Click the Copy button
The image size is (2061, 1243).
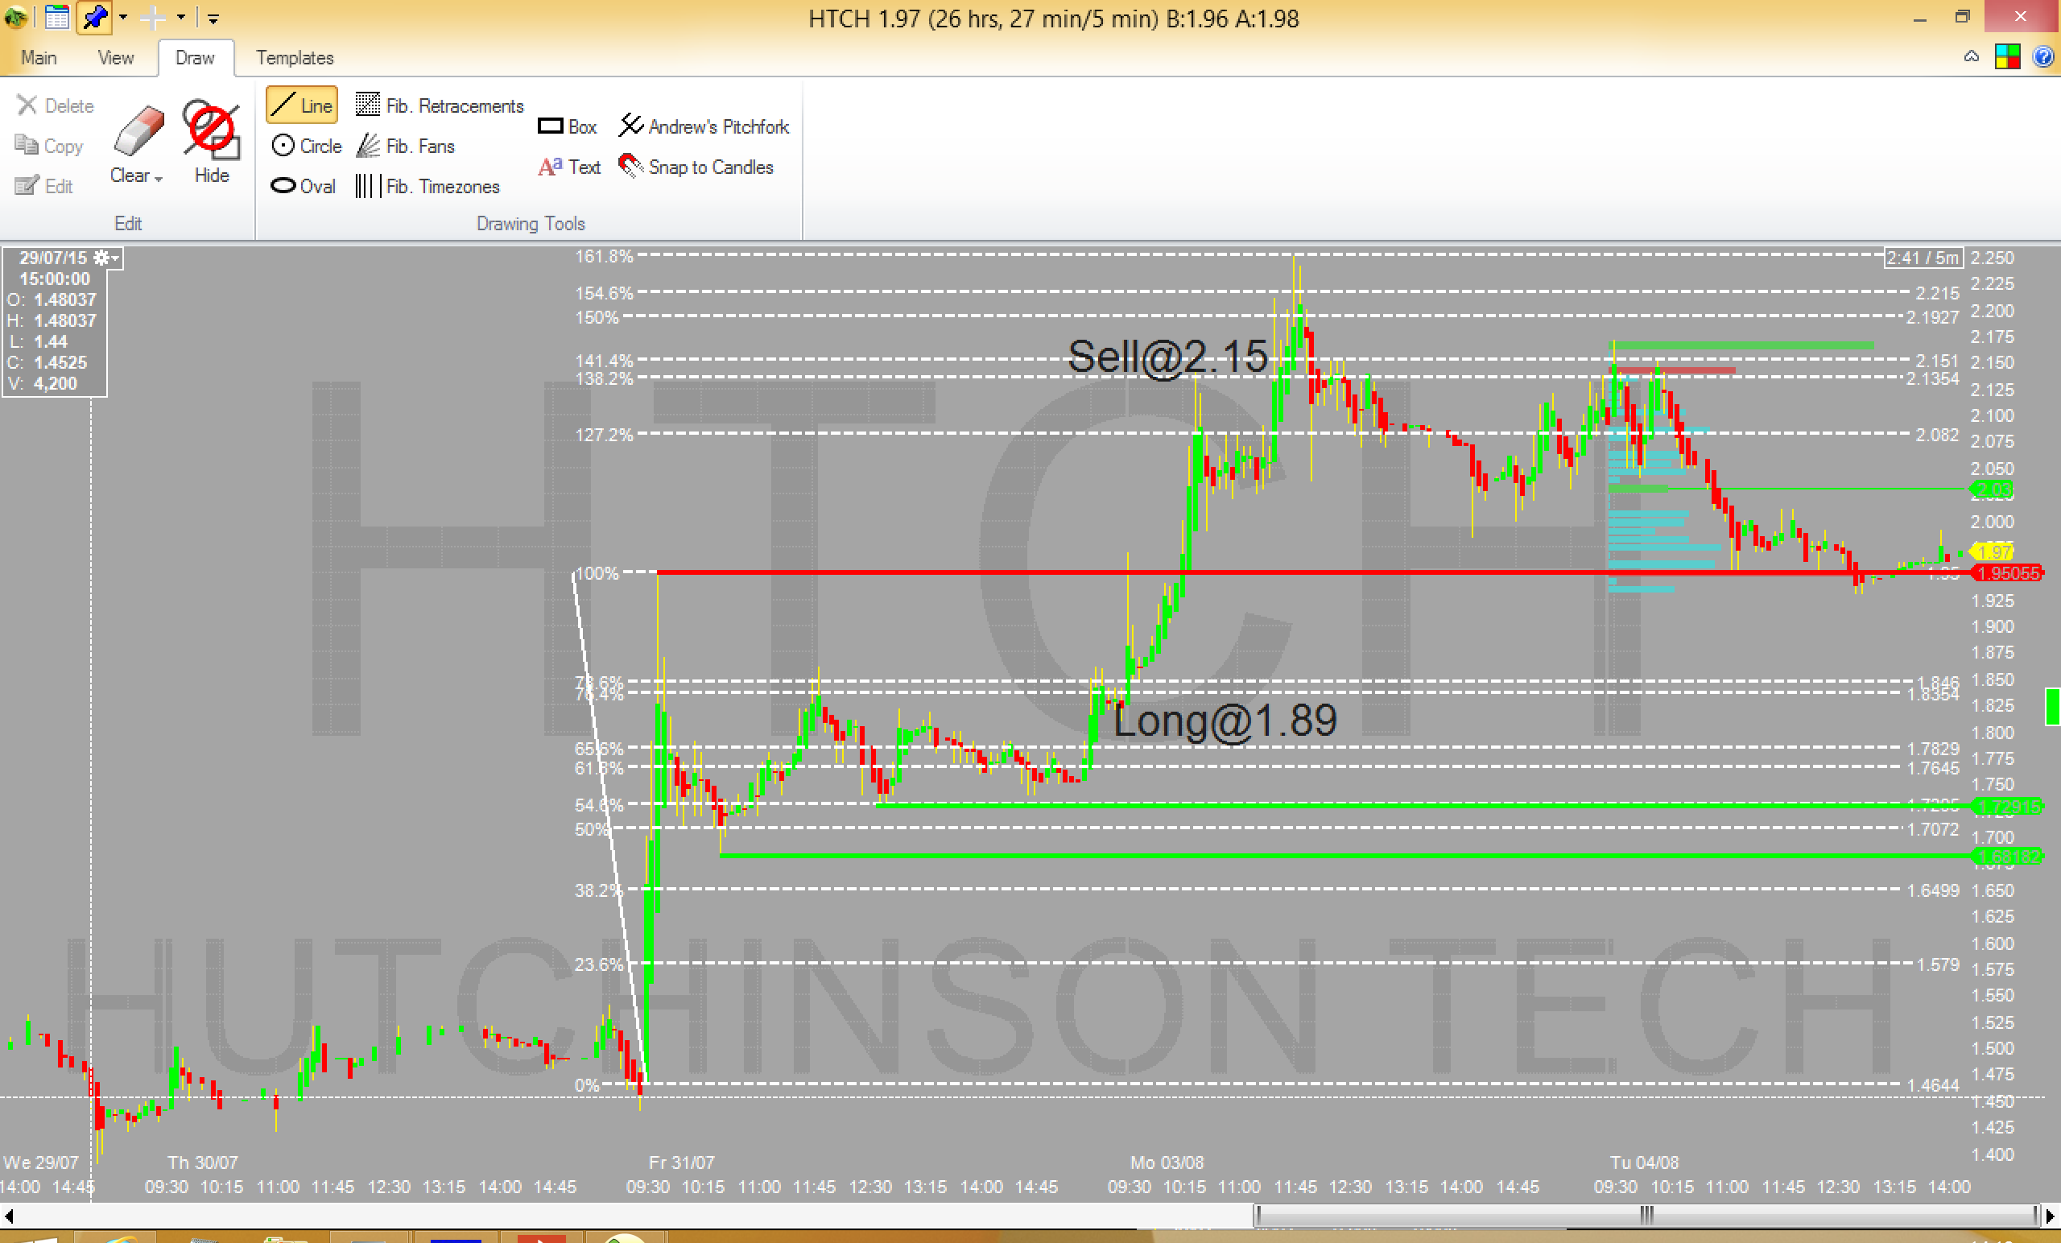click(x=49, y=146)
